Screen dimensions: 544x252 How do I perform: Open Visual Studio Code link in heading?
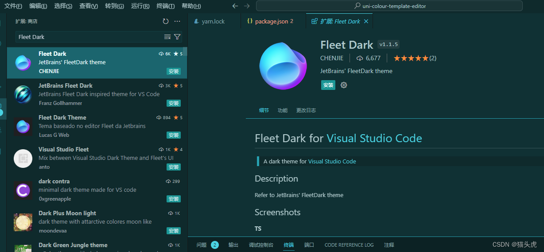coord(374,138)
